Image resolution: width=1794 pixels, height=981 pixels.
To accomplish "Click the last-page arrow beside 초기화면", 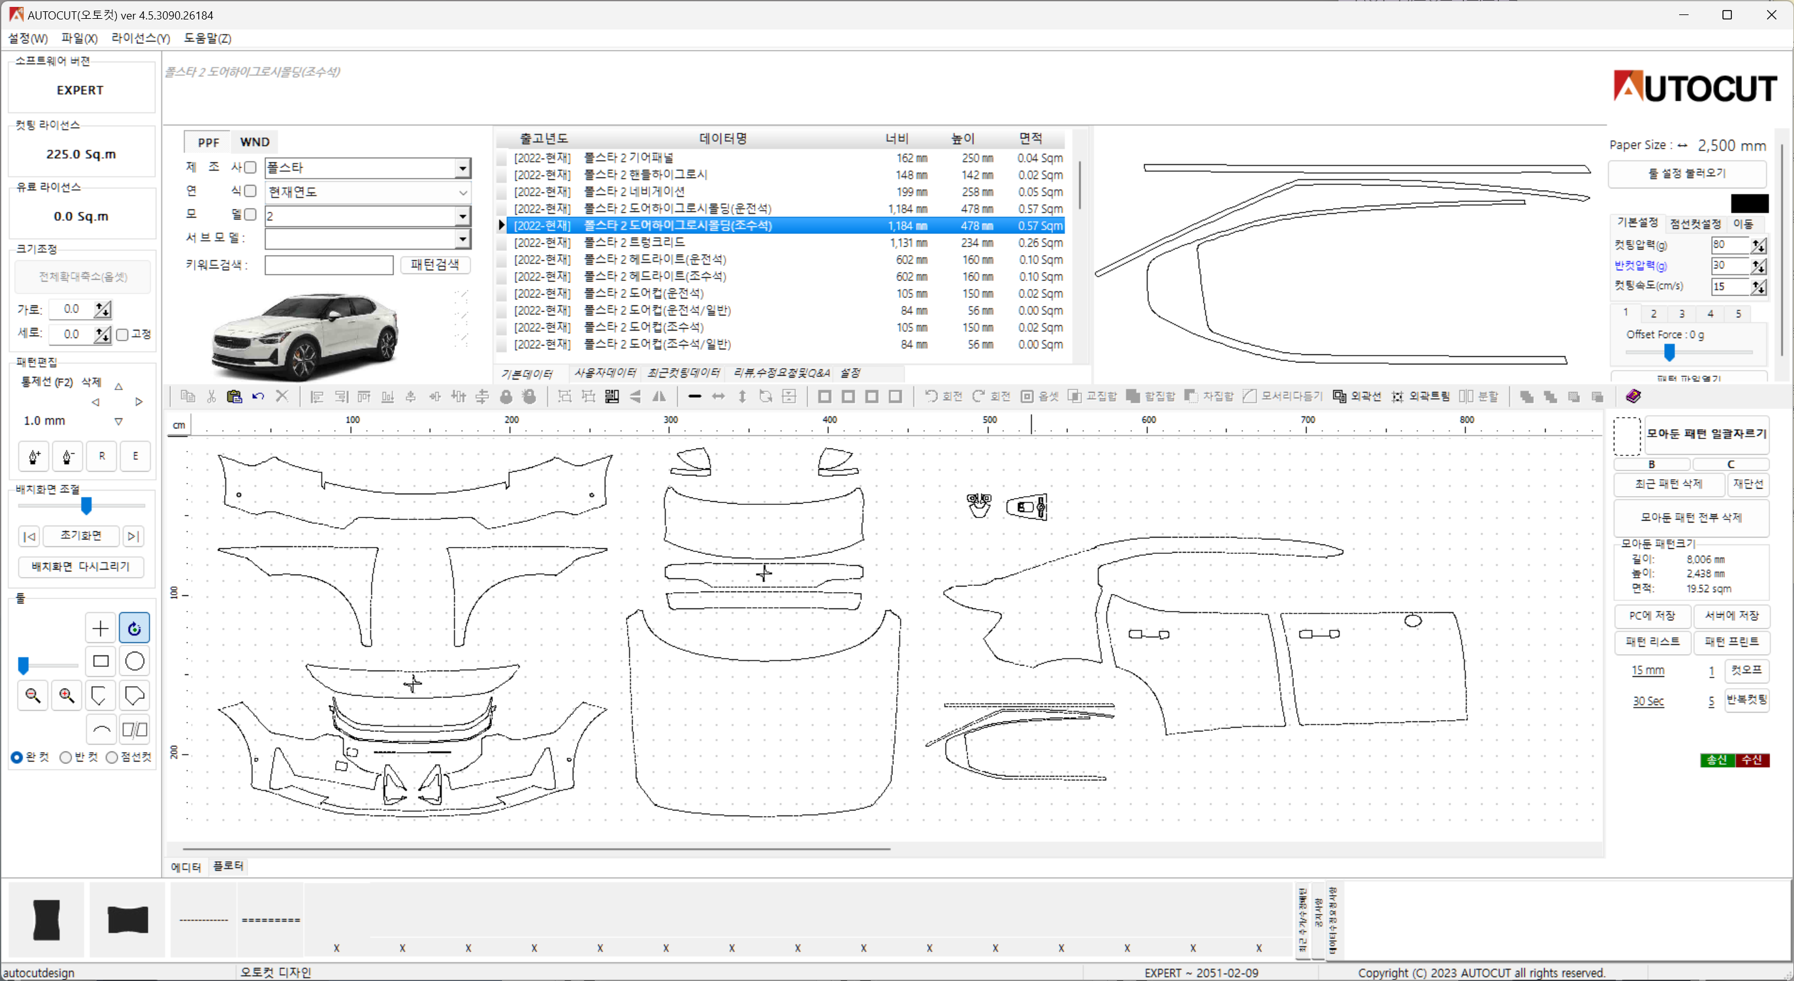I will point(133,536).
